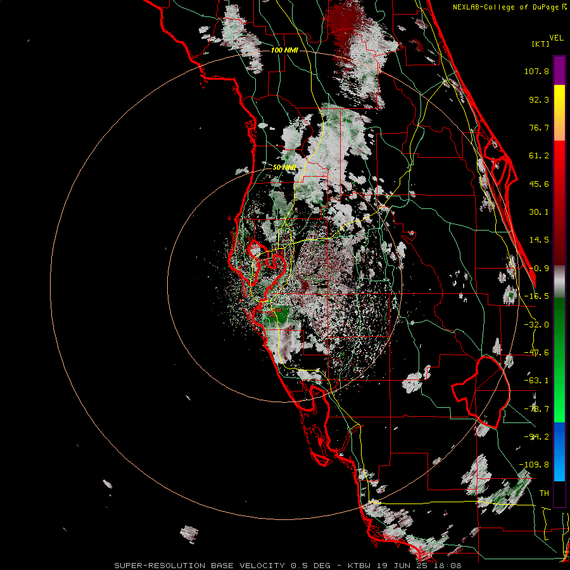Screen dimensions: 570x570
Task: Click the 107.8 velocity scale value
Action: pos(536,71)
